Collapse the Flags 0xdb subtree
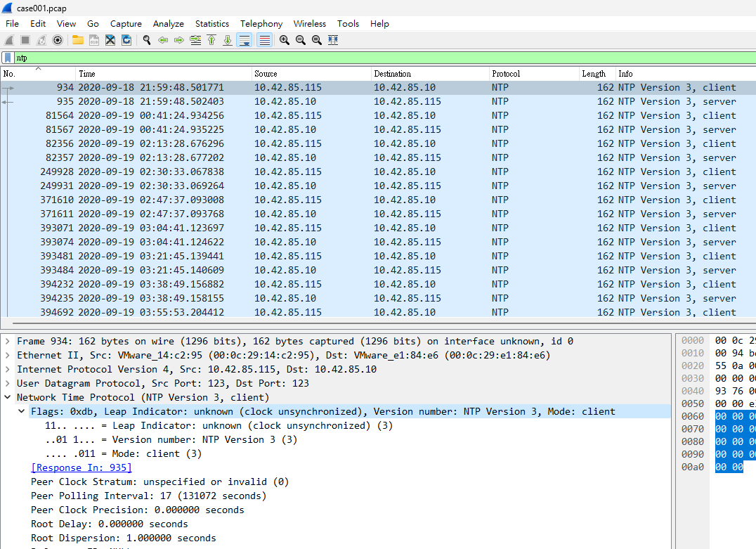This screenshot has width=756, height=549. [x=21, y=411]
